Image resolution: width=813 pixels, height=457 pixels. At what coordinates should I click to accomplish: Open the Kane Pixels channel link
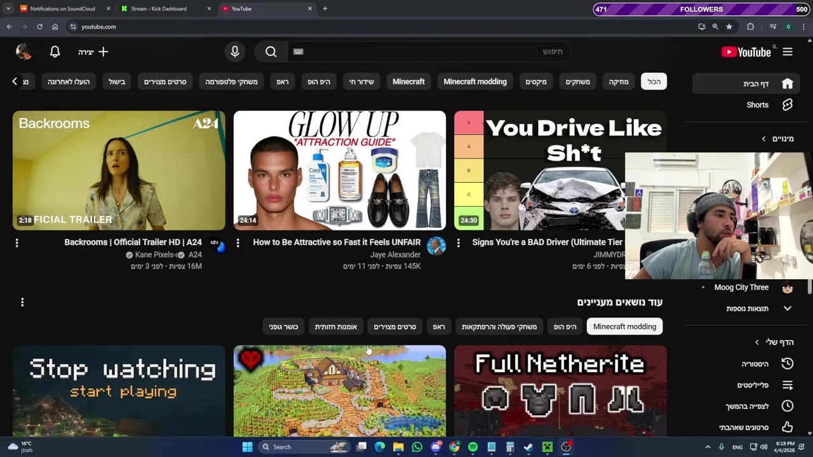tap(155, 255)
